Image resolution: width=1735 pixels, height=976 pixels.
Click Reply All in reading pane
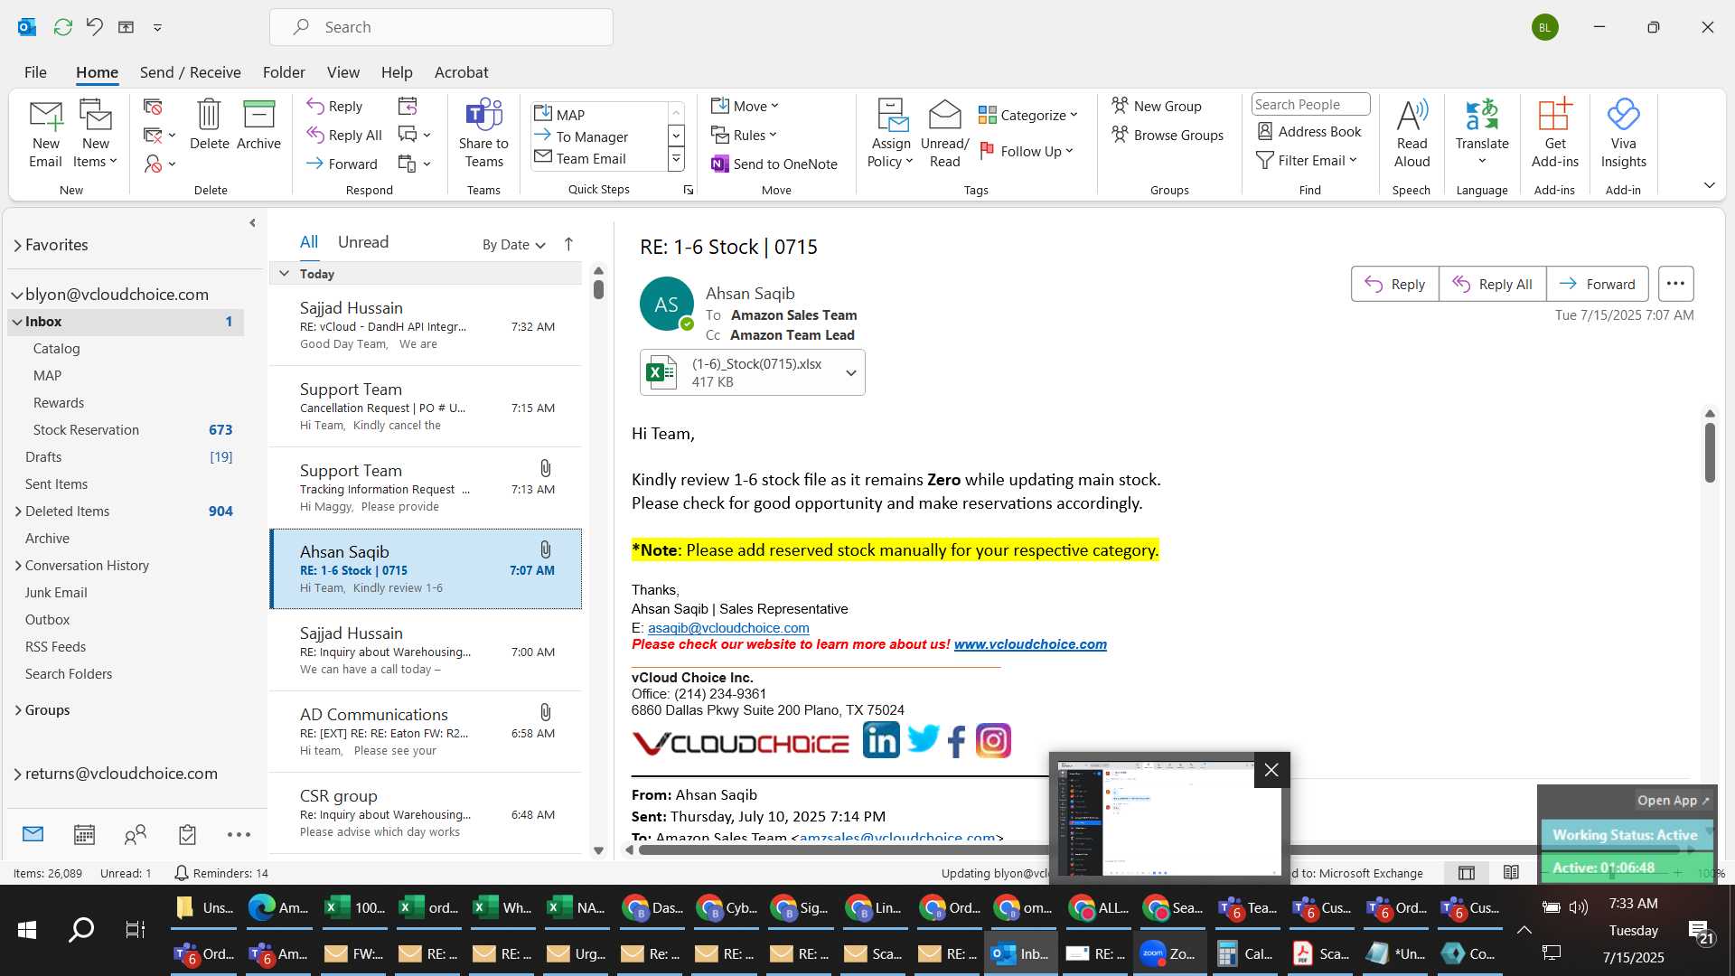coord(1492,284)
